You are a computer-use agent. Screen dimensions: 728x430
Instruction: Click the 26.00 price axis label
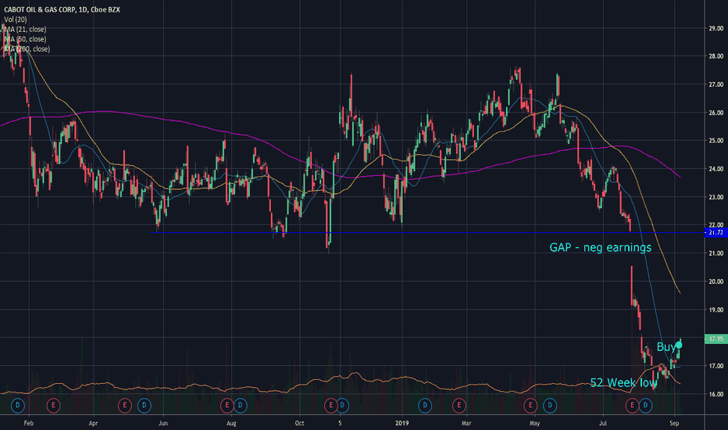coord(716,113)
